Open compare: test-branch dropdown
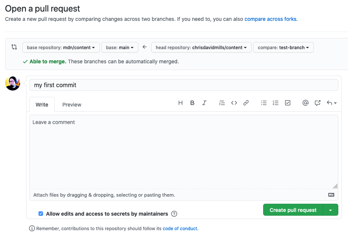 283,48
